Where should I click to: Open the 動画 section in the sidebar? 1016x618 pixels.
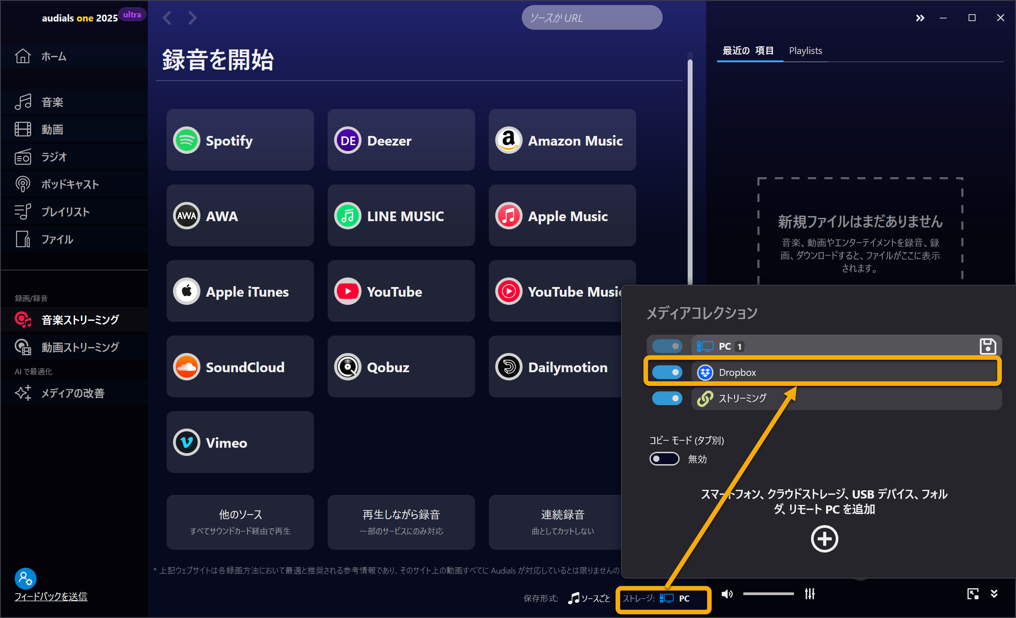point(74,130)
